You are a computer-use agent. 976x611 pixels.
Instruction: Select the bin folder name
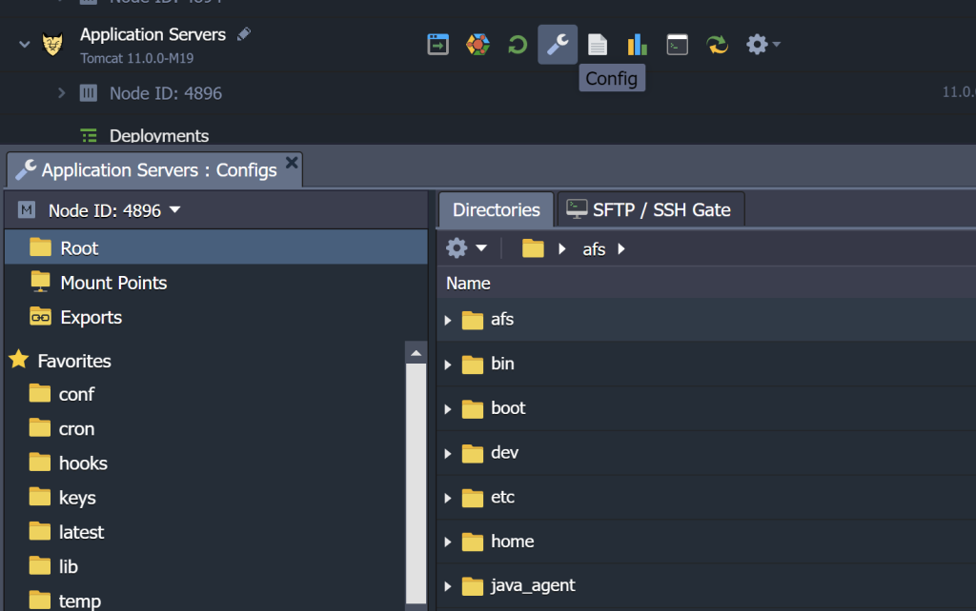click(x=502, y=364)
